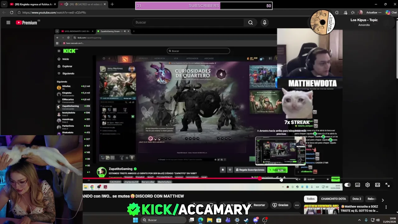The width and height of the screenshot is (398, 224).
Task: Click the Windows taskbar Buscar search box
Action: [164, 220]
